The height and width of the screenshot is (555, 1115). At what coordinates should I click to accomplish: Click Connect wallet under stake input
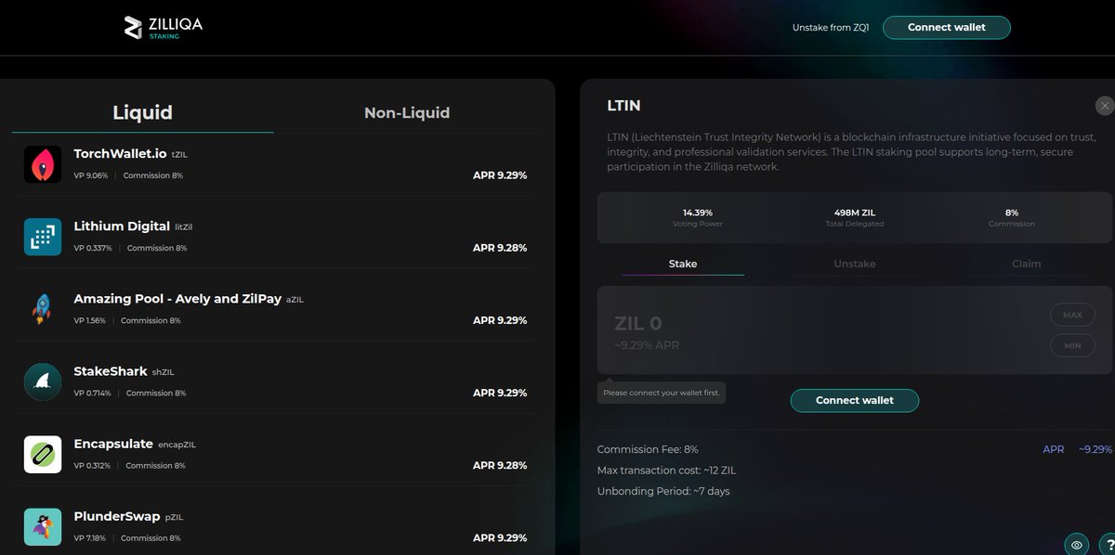[x=854, y=400]
